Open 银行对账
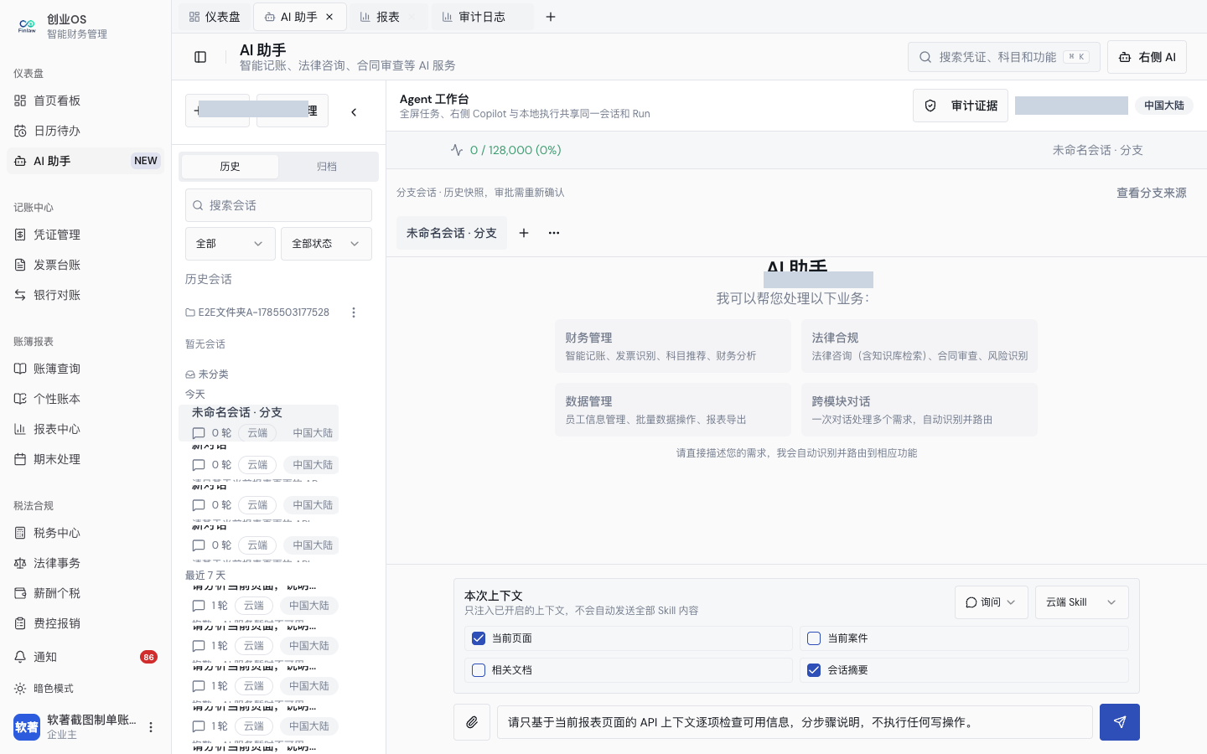 [85, 295]
